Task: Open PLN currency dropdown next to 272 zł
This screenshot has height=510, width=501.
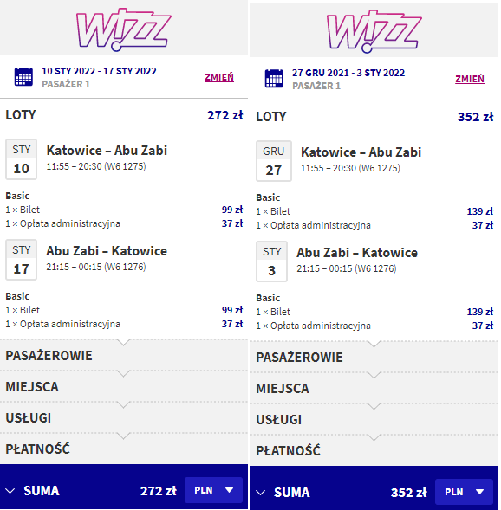Action: point(213,490)
